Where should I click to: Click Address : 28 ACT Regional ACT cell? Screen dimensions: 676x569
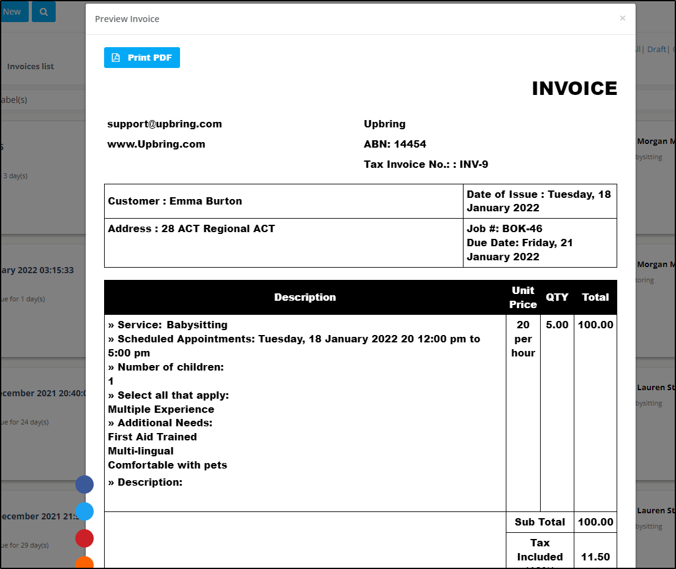click(x=284, y=243)
